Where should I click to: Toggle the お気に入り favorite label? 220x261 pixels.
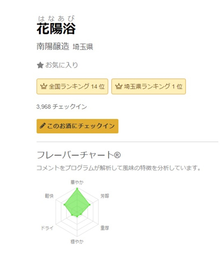pos(61,65)
